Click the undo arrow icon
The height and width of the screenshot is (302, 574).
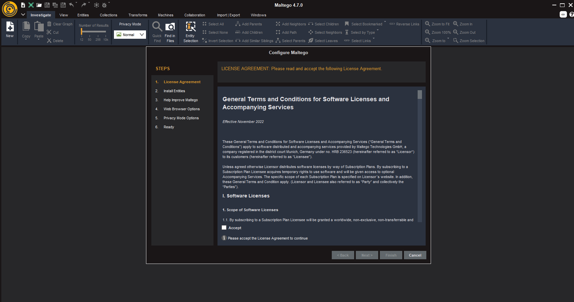(x=71, y=5)
